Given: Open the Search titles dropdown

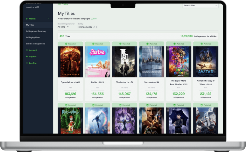Looking at the screenshot, I should point(200,5).
